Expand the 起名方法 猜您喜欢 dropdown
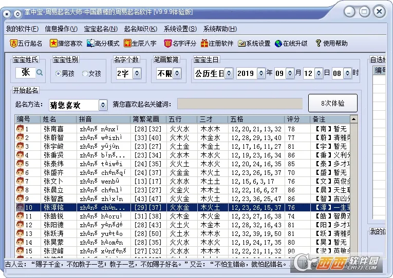The image size is (393, 278). 103,105
